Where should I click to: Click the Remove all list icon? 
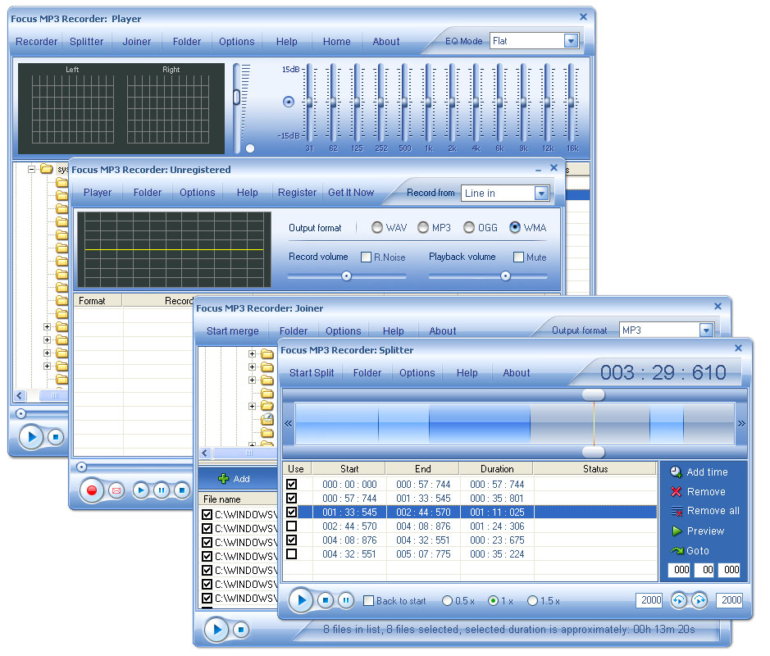click(677, 511)
